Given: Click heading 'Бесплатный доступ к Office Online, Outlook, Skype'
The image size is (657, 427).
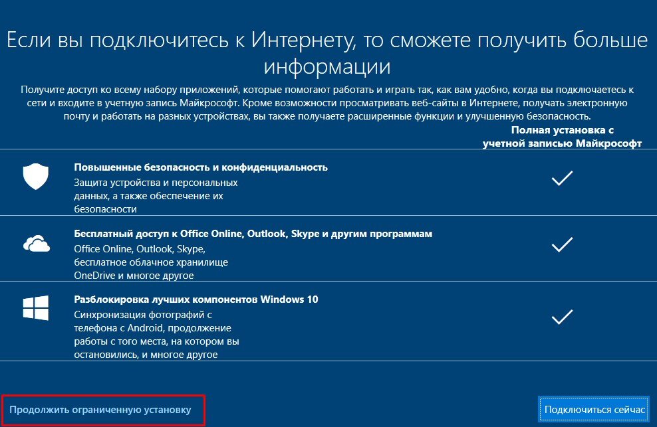Looking at the screenshot, I should 253,234.
